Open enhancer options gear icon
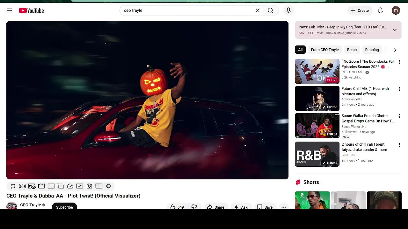The height and width of the screenshot is (229, 408). point(108,186)
